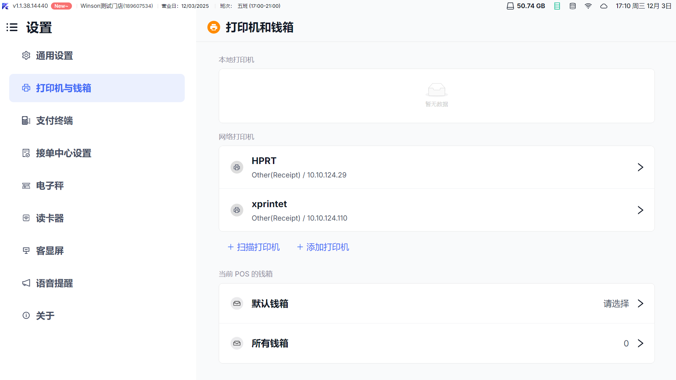Click the 添加打印机 link

[x=323, y=247]
